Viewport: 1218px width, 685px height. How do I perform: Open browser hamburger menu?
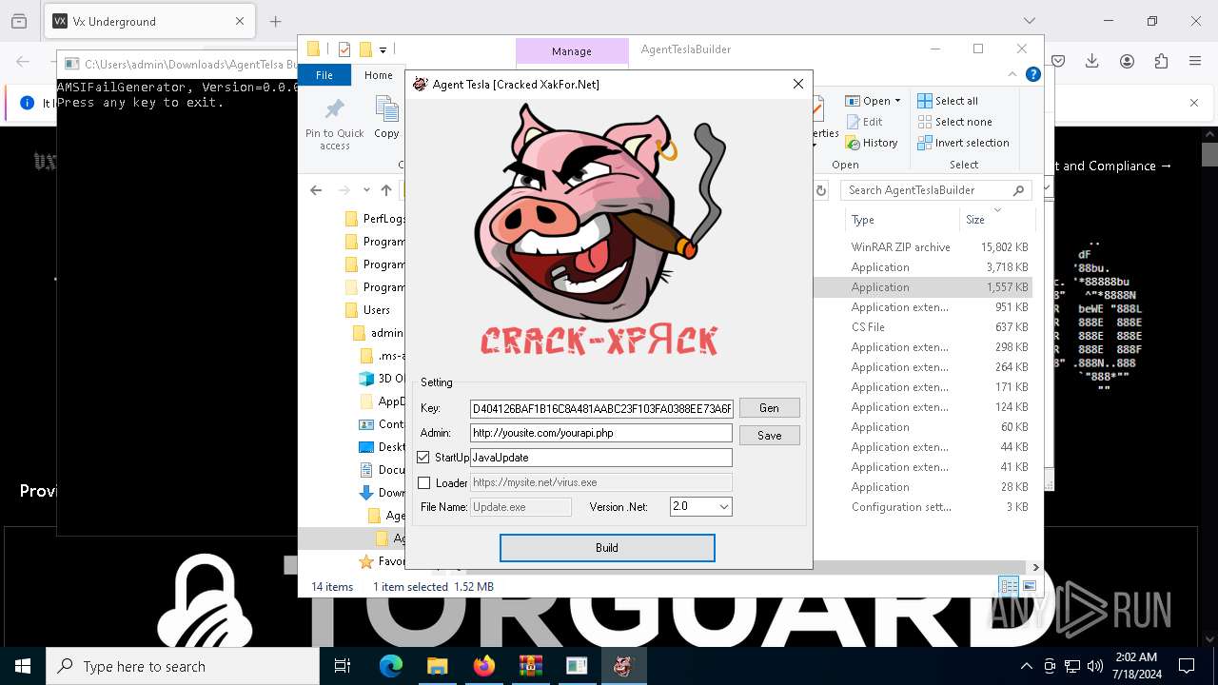1195,61
